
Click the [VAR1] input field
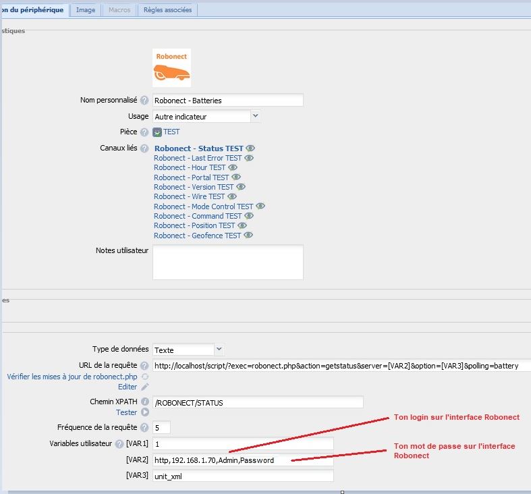click(x=243, y=444)
